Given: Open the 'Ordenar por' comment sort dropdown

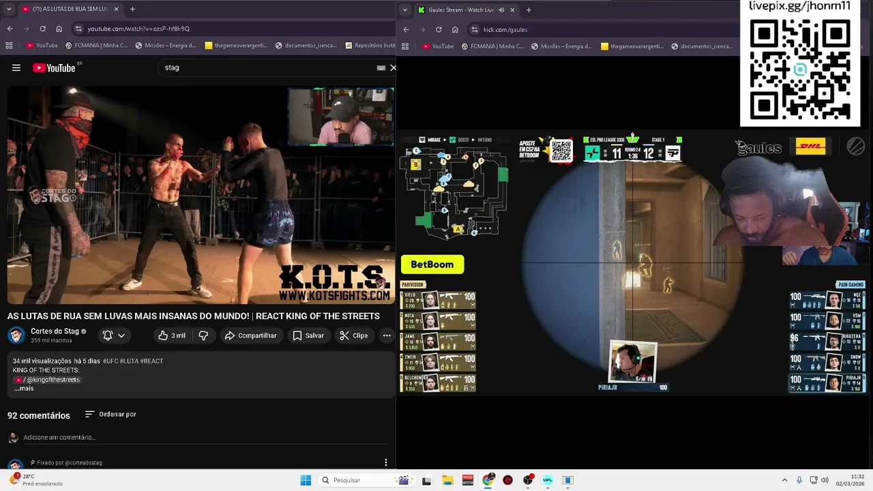Looking at the screenshot, I should tap(110, 415).
